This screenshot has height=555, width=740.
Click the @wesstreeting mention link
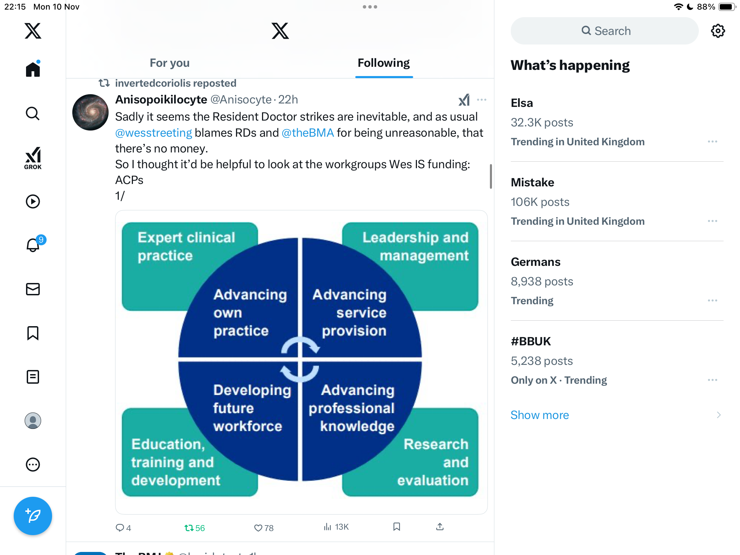tap(153, 133)
